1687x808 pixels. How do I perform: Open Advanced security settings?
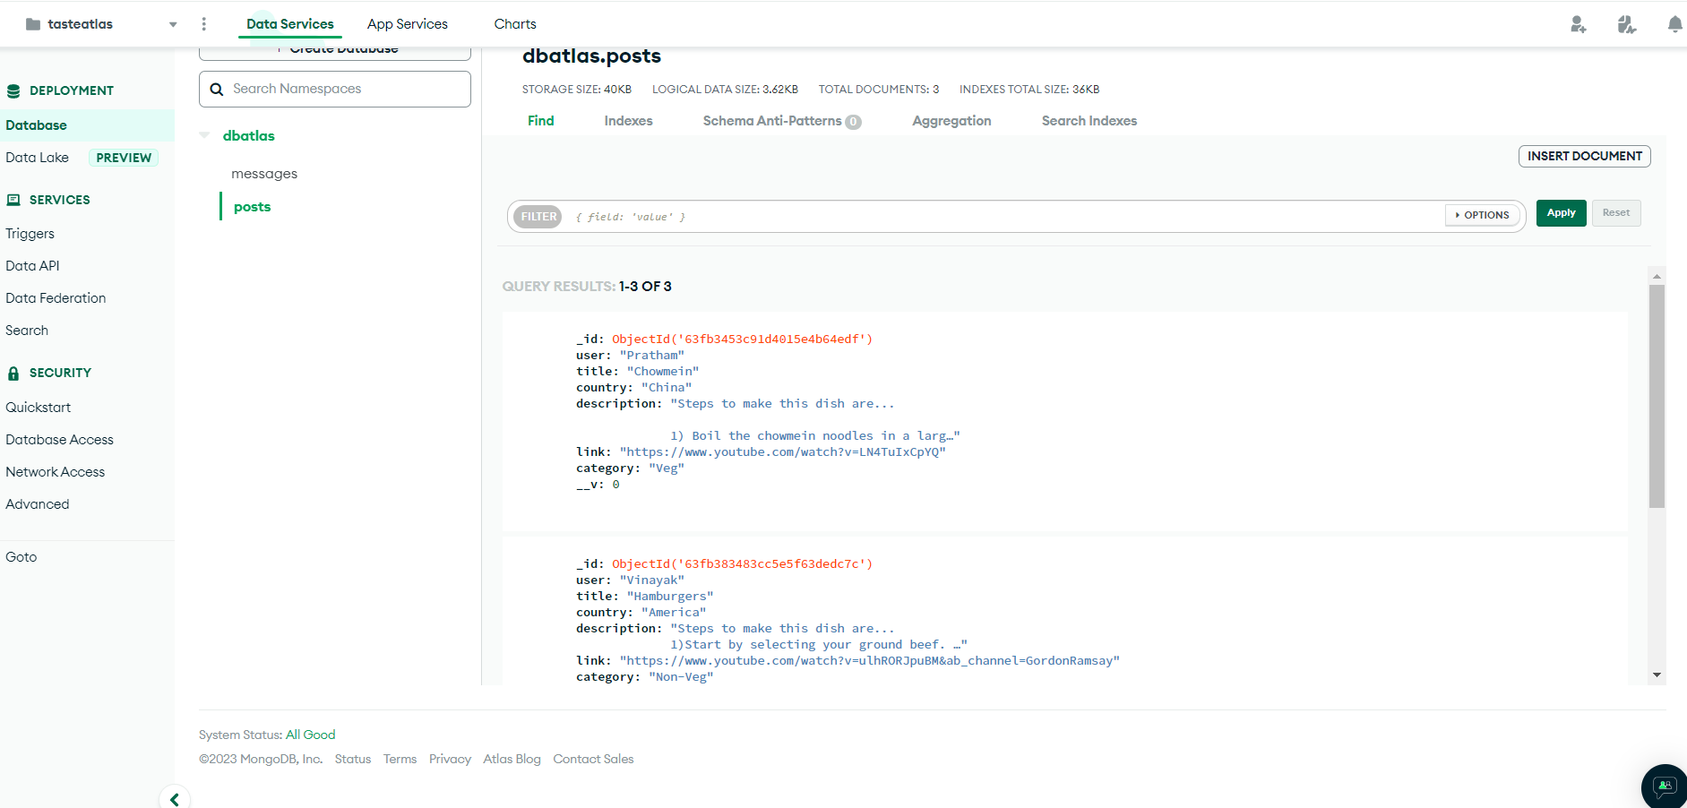[37, 504]
